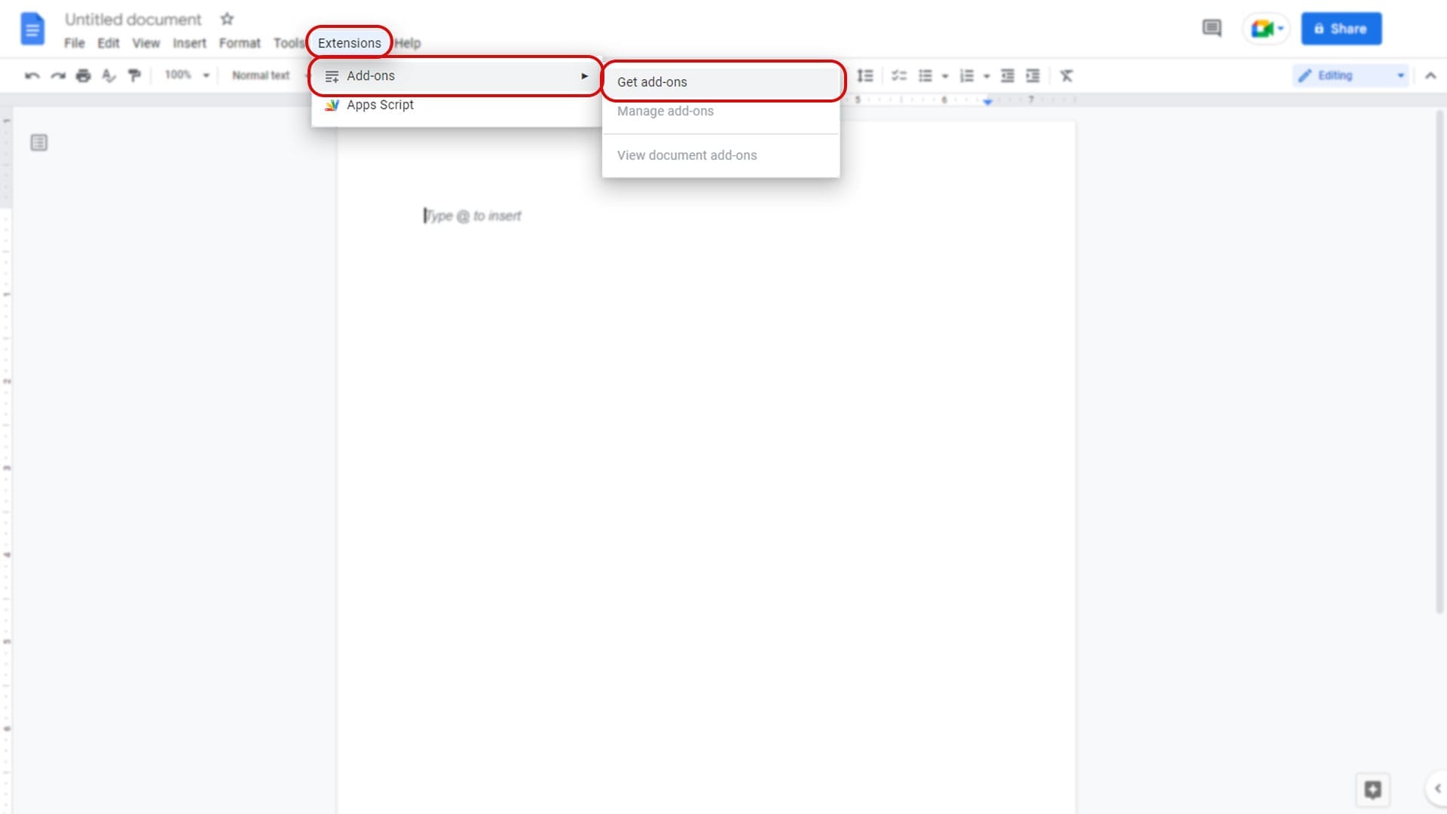Choose Apps Script menu entry
The image size is (1447, 814).
(x=456, y=105)
